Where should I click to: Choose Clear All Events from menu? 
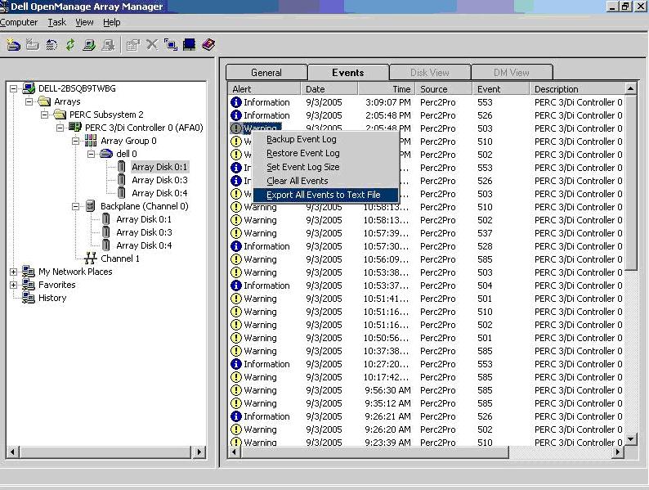point(326,181)
